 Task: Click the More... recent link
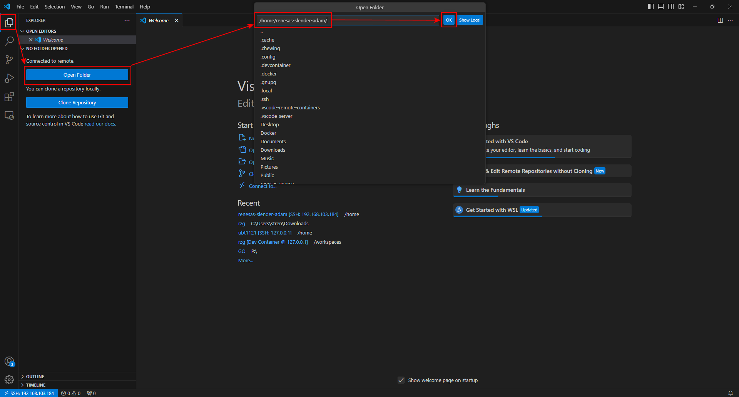(246, 260)
